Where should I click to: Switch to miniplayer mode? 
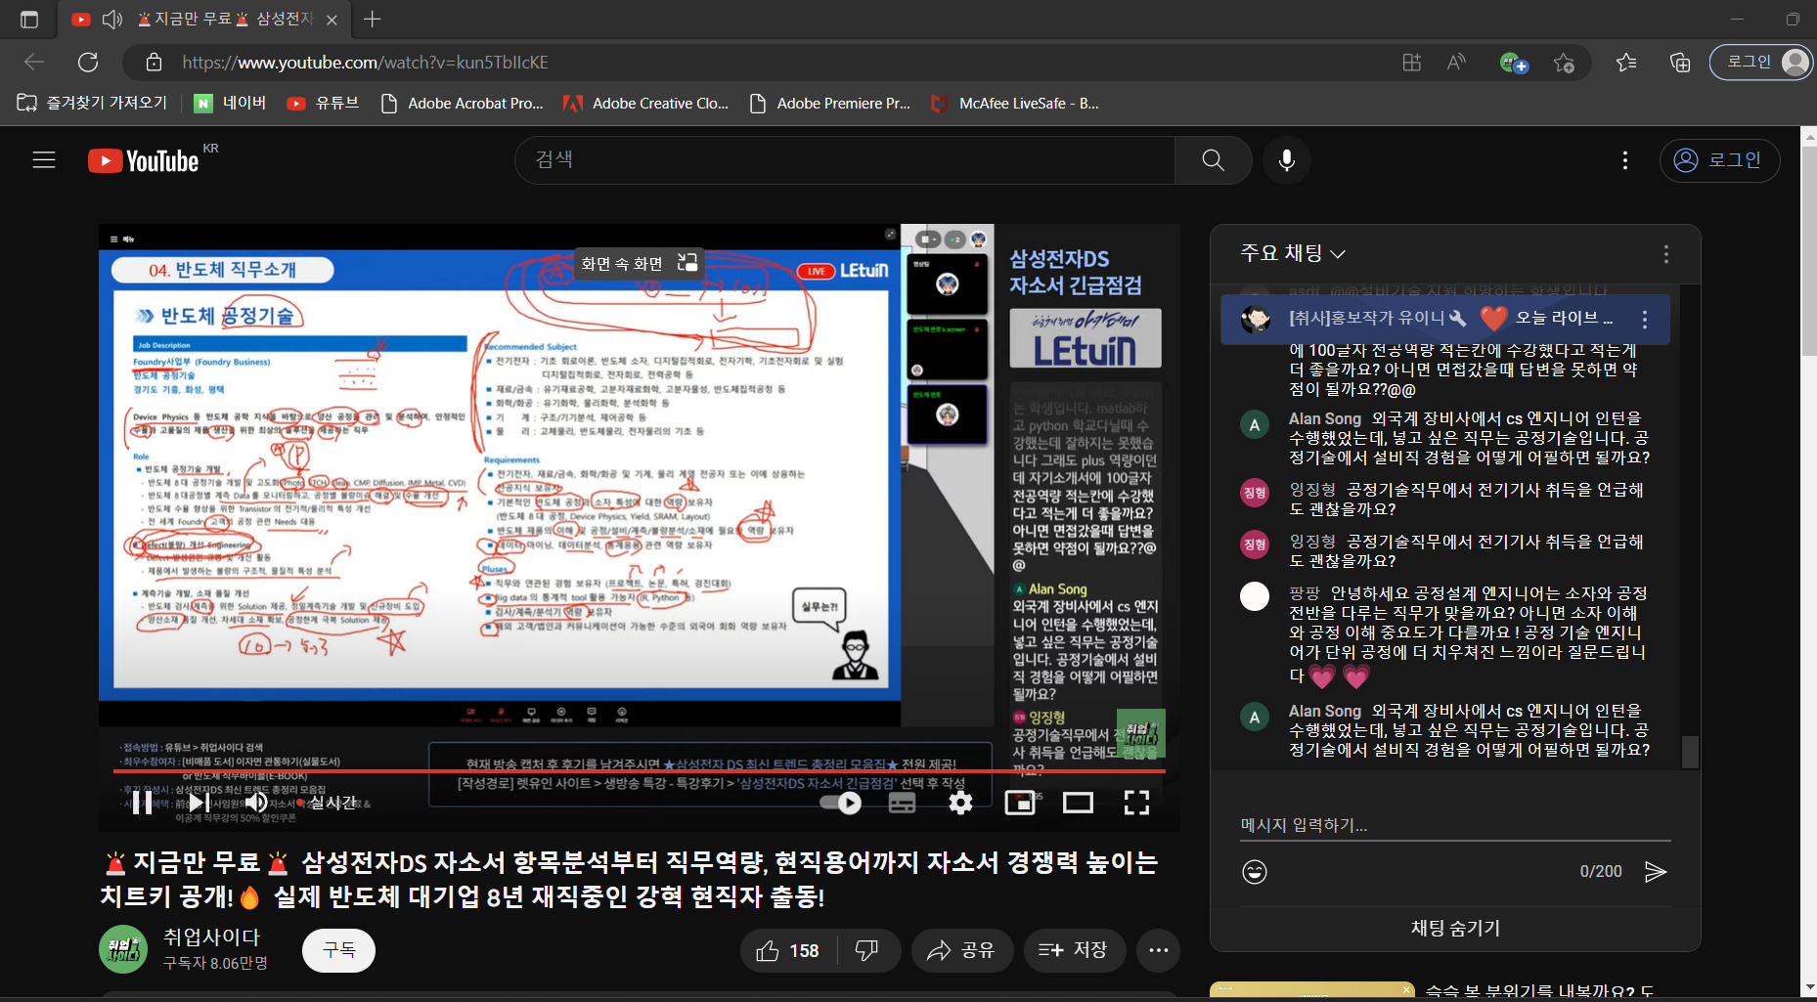tap(1020, 804)
